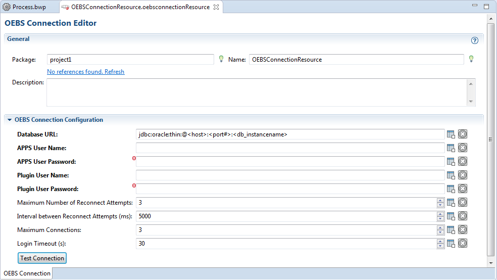Click the General section header
The height and width of the screenshot is (280, 497).
tap(243, 39)
